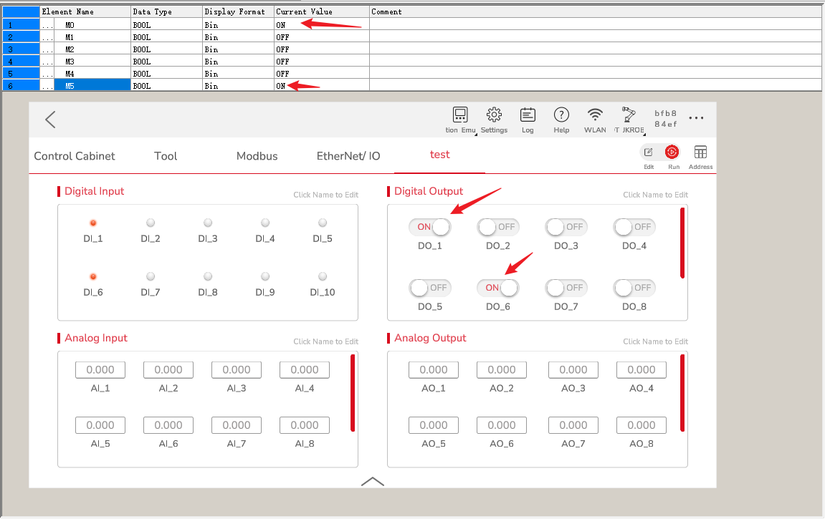Click the robot arm icon
The height and width of the screenshot is (519, 825).
point(629,115)
